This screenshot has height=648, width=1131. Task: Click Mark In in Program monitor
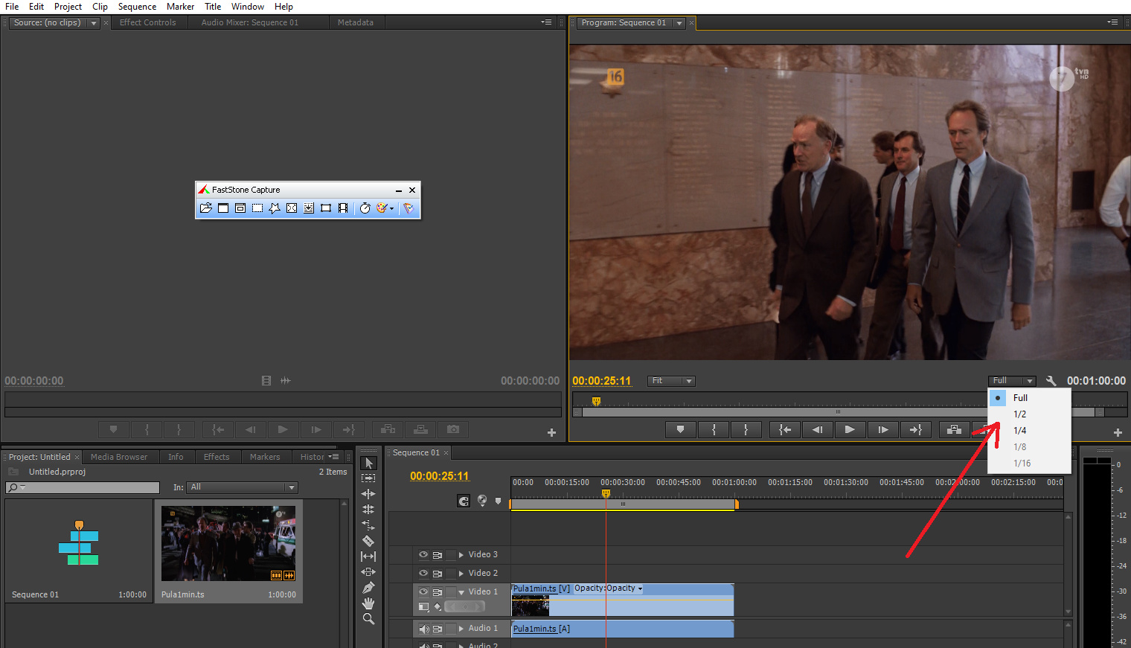pos(714,429)
